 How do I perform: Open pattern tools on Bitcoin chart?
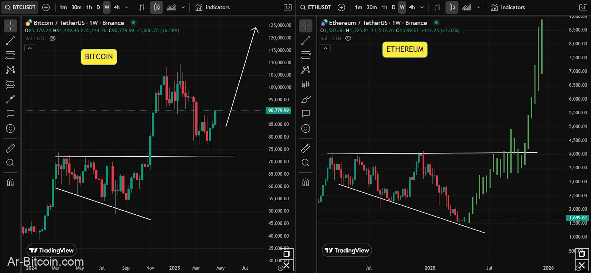[x=10, y=70]
